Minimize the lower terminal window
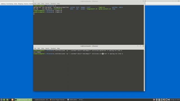The width and height of the screenshot is (180, 101). 138,46
